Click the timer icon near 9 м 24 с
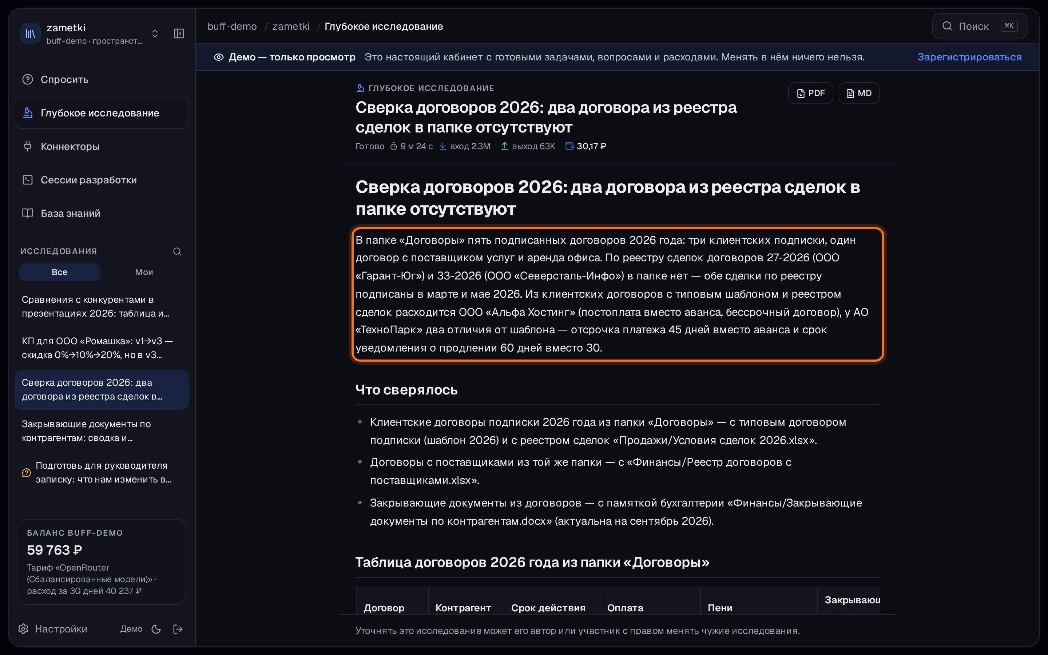The image size is (1048, 655). pos(394,146)
